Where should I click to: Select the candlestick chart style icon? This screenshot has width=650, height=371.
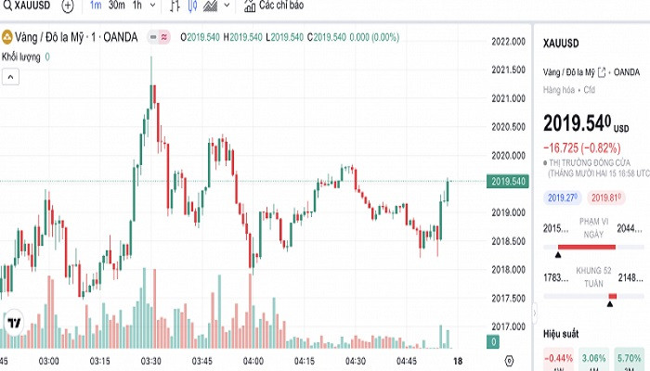pos(192,6)
